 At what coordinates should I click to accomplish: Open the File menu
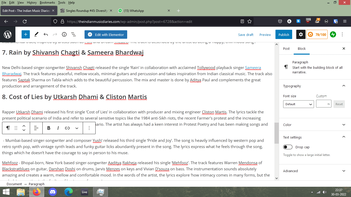[x=4, y=2]
